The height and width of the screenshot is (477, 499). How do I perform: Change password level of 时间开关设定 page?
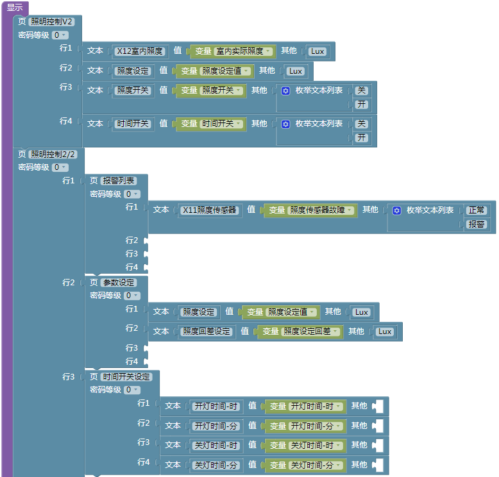(132, 390)
